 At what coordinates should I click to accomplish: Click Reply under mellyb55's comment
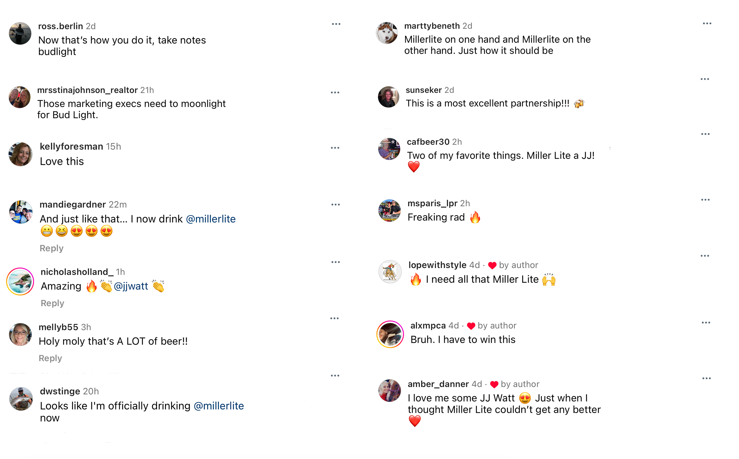pyautogui.click(x=50, y=358)
